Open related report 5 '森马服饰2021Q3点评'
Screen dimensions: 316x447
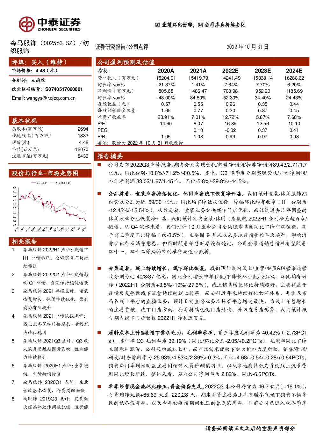coord(55,349)
